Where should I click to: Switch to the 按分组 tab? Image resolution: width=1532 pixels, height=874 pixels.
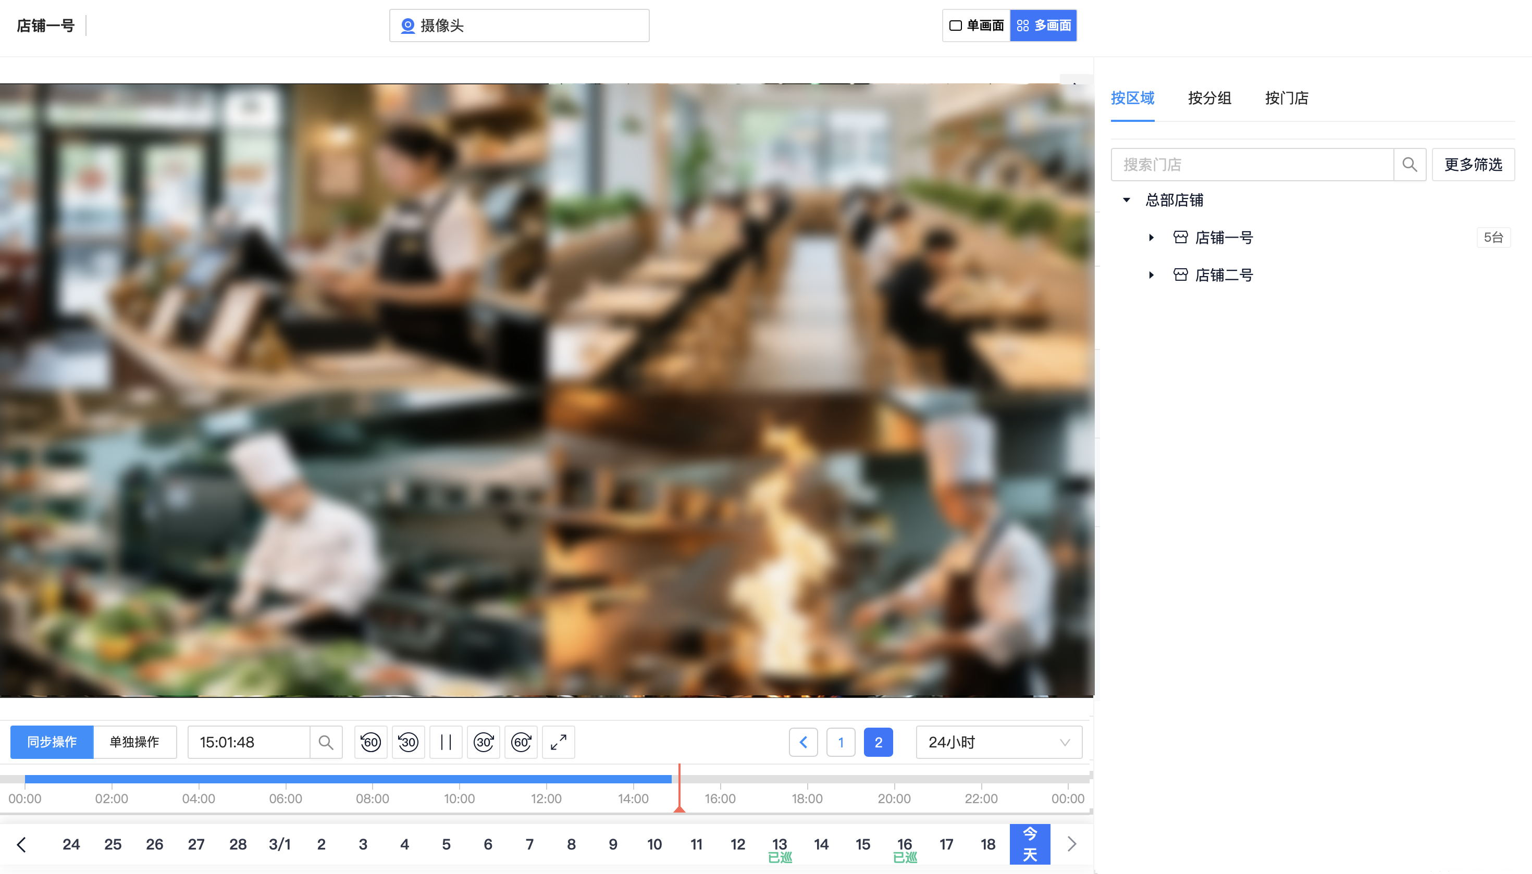[1209, 98]
